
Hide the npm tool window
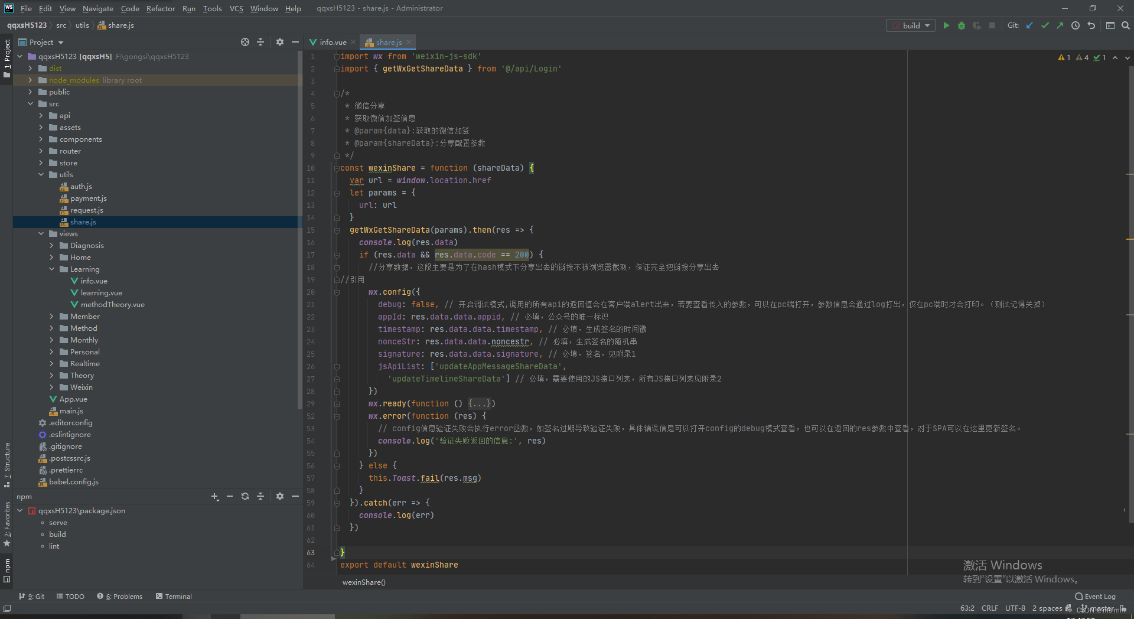click(295, 496)
